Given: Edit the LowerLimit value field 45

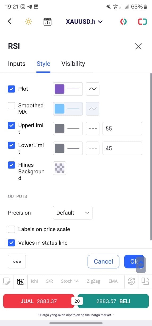Looking at the screenshot, I should coord(122,148).
